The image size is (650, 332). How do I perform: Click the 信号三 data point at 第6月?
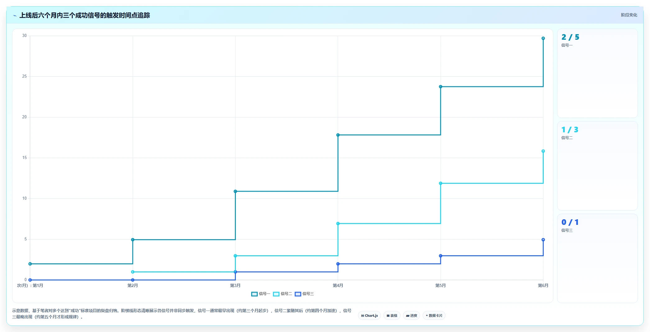543,240
